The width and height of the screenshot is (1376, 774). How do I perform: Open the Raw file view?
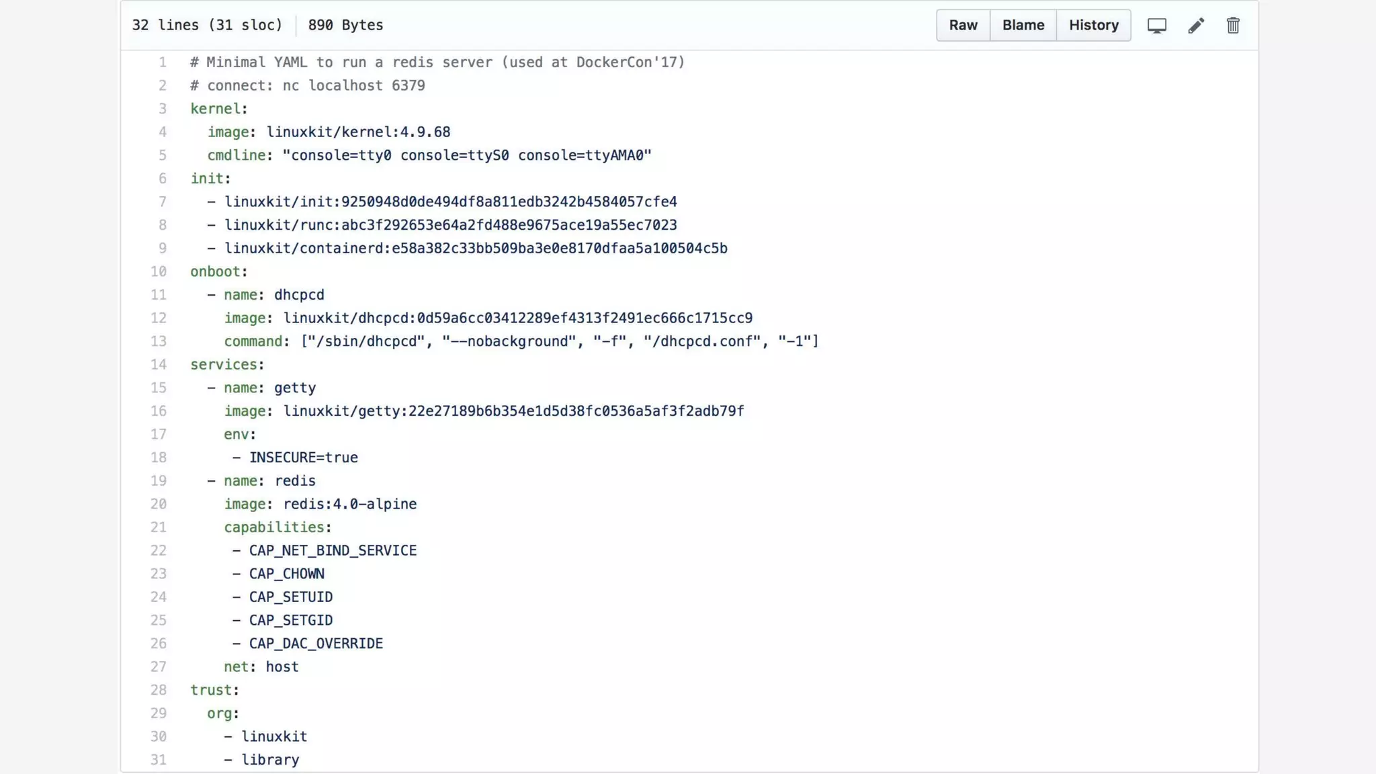coord(963,26)
